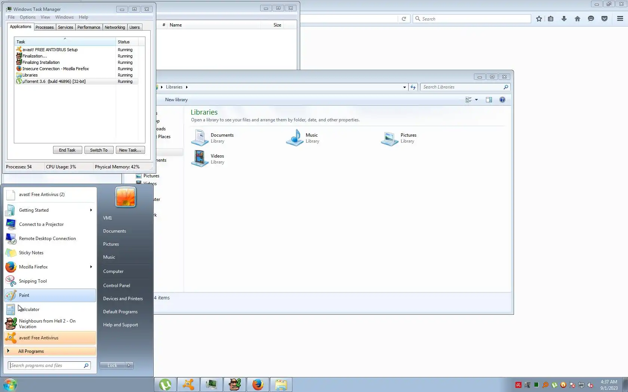Reload the page in Firefox

click(x=404, y=19)
